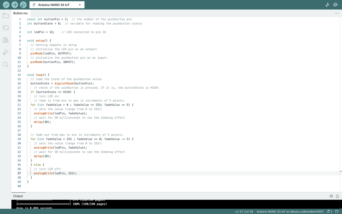Click line number 1 in the gutter
Image resolution: width=342 pixels, height=214 pixels.
click(20, 19)
